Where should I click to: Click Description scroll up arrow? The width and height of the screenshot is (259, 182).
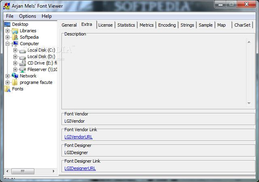click(249, 42)
